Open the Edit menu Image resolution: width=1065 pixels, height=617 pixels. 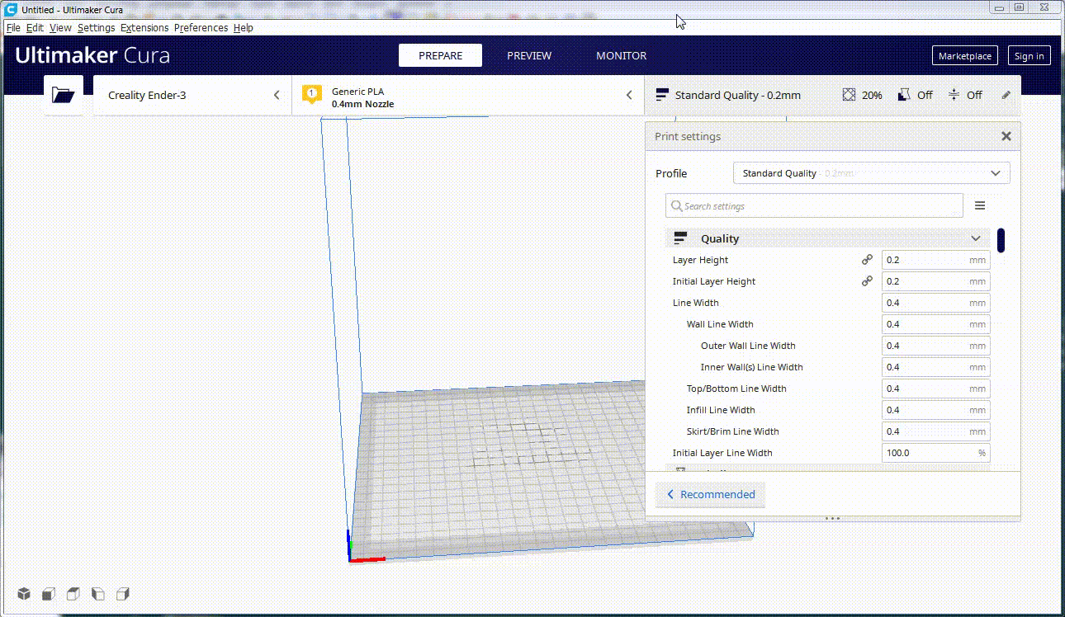tap(35, 27)
